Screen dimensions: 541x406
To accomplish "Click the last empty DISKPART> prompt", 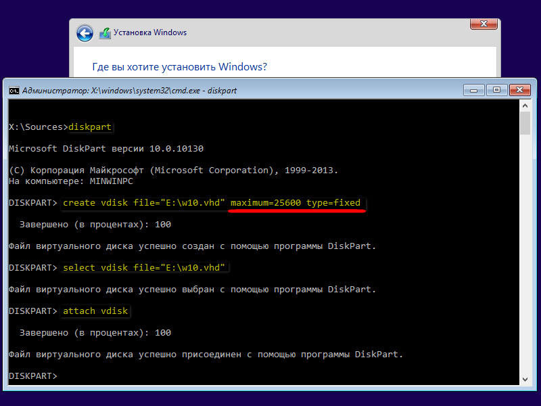I will (33, 376).
